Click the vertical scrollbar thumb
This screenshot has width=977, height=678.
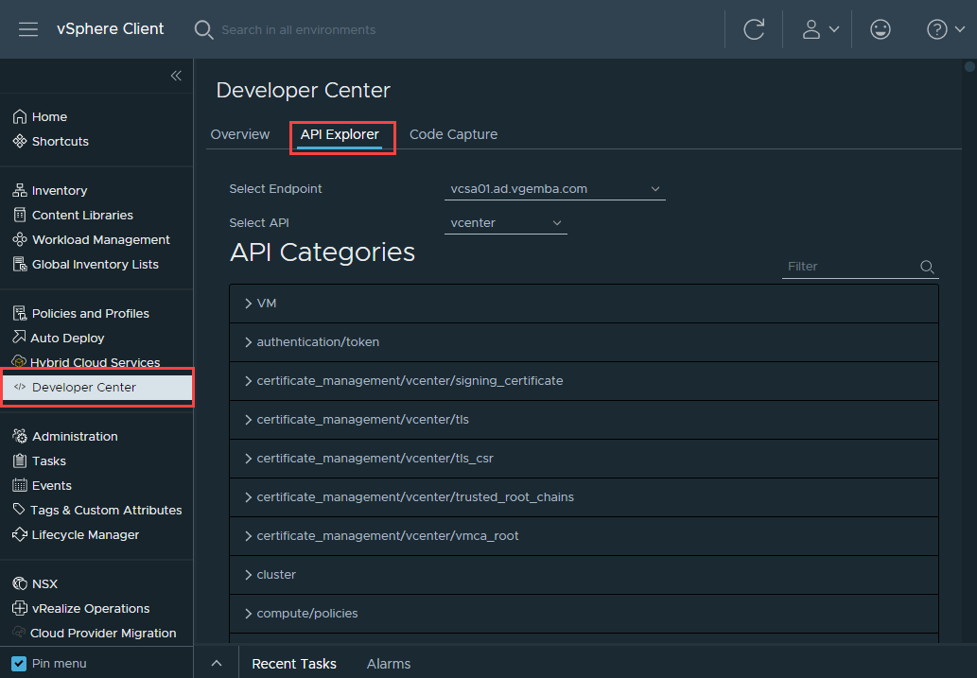tap(969, 66)
